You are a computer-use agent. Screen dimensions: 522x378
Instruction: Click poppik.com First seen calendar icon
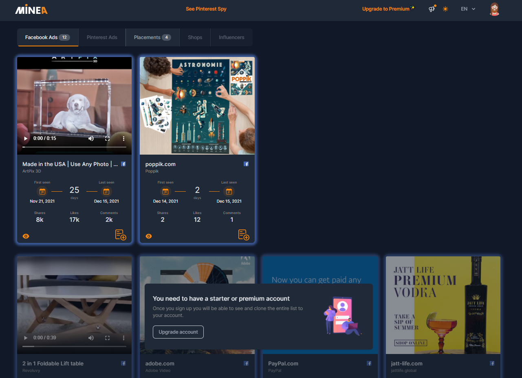165,191
